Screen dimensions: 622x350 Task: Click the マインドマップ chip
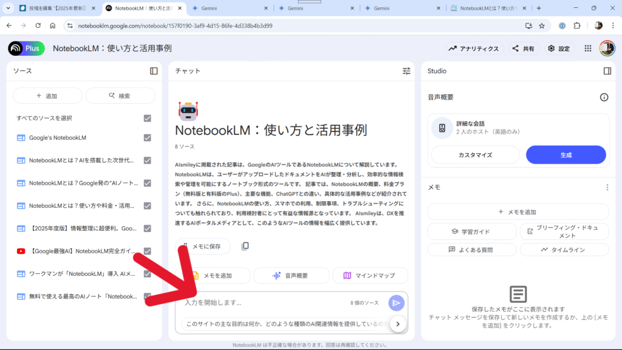[x=370, y=275]
